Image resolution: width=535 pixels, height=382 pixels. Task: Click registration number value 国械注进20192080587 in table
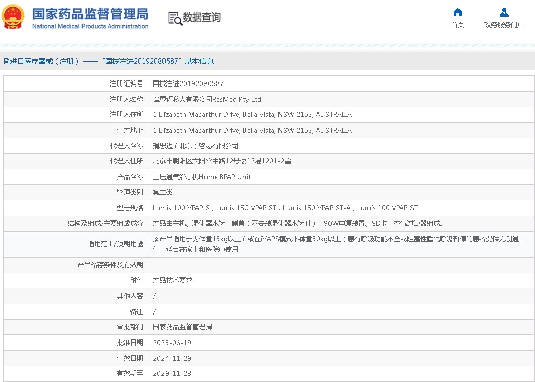pyautogui.click(x=188, y=83)
